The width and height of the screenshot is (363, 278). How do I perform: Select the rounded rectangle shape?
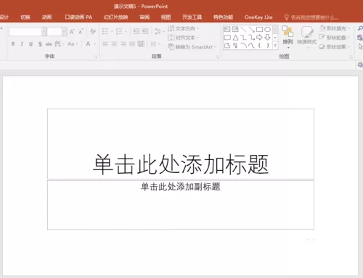(x=227, y=38)
